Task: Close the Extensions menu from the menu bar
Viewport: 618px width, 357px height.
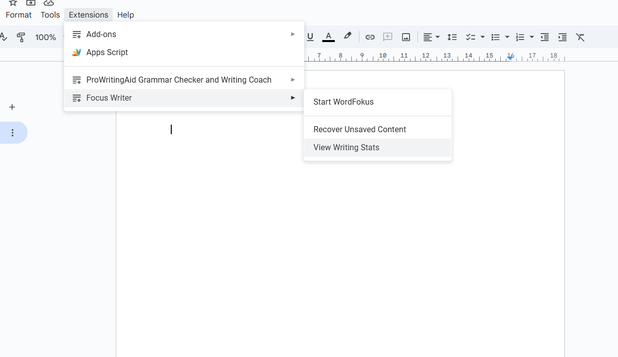Action: click(88, 15)
